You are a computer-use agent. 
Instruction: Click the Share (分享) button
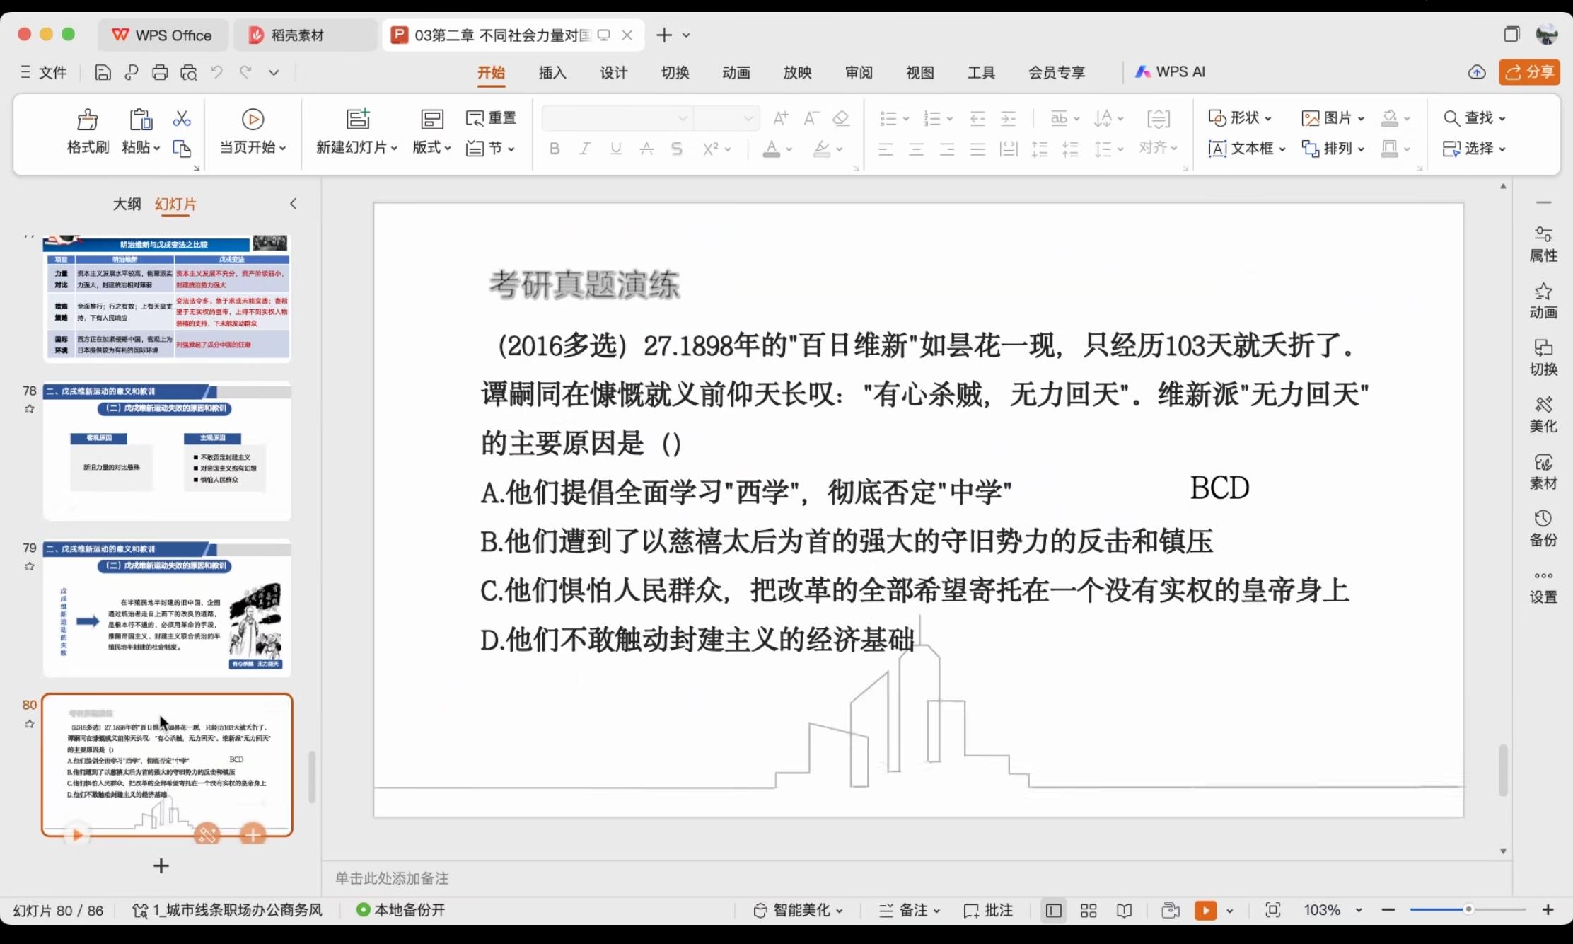coord(1529,72)
